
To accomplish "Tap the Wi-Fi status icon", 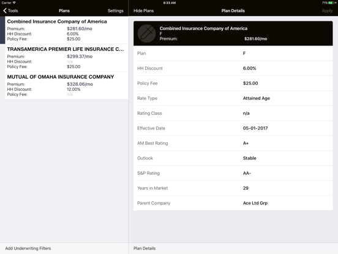I will click(x=14, y=3).
